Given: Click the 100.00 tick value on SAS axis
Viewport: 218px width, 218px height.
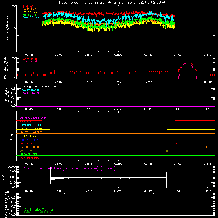Looking at the screenshot, I should (x=11, y=166).
